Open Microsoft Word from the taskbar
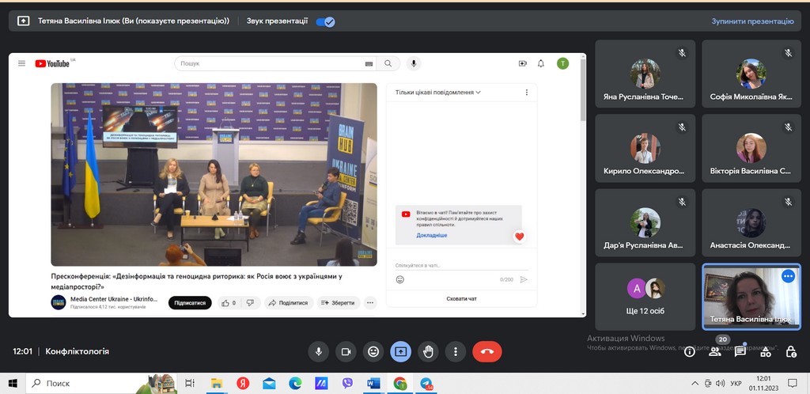 (373, 383)
